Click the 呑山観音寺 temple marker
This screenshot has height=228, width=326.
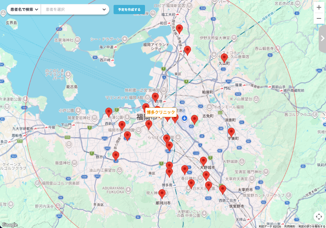click(278, 48)
